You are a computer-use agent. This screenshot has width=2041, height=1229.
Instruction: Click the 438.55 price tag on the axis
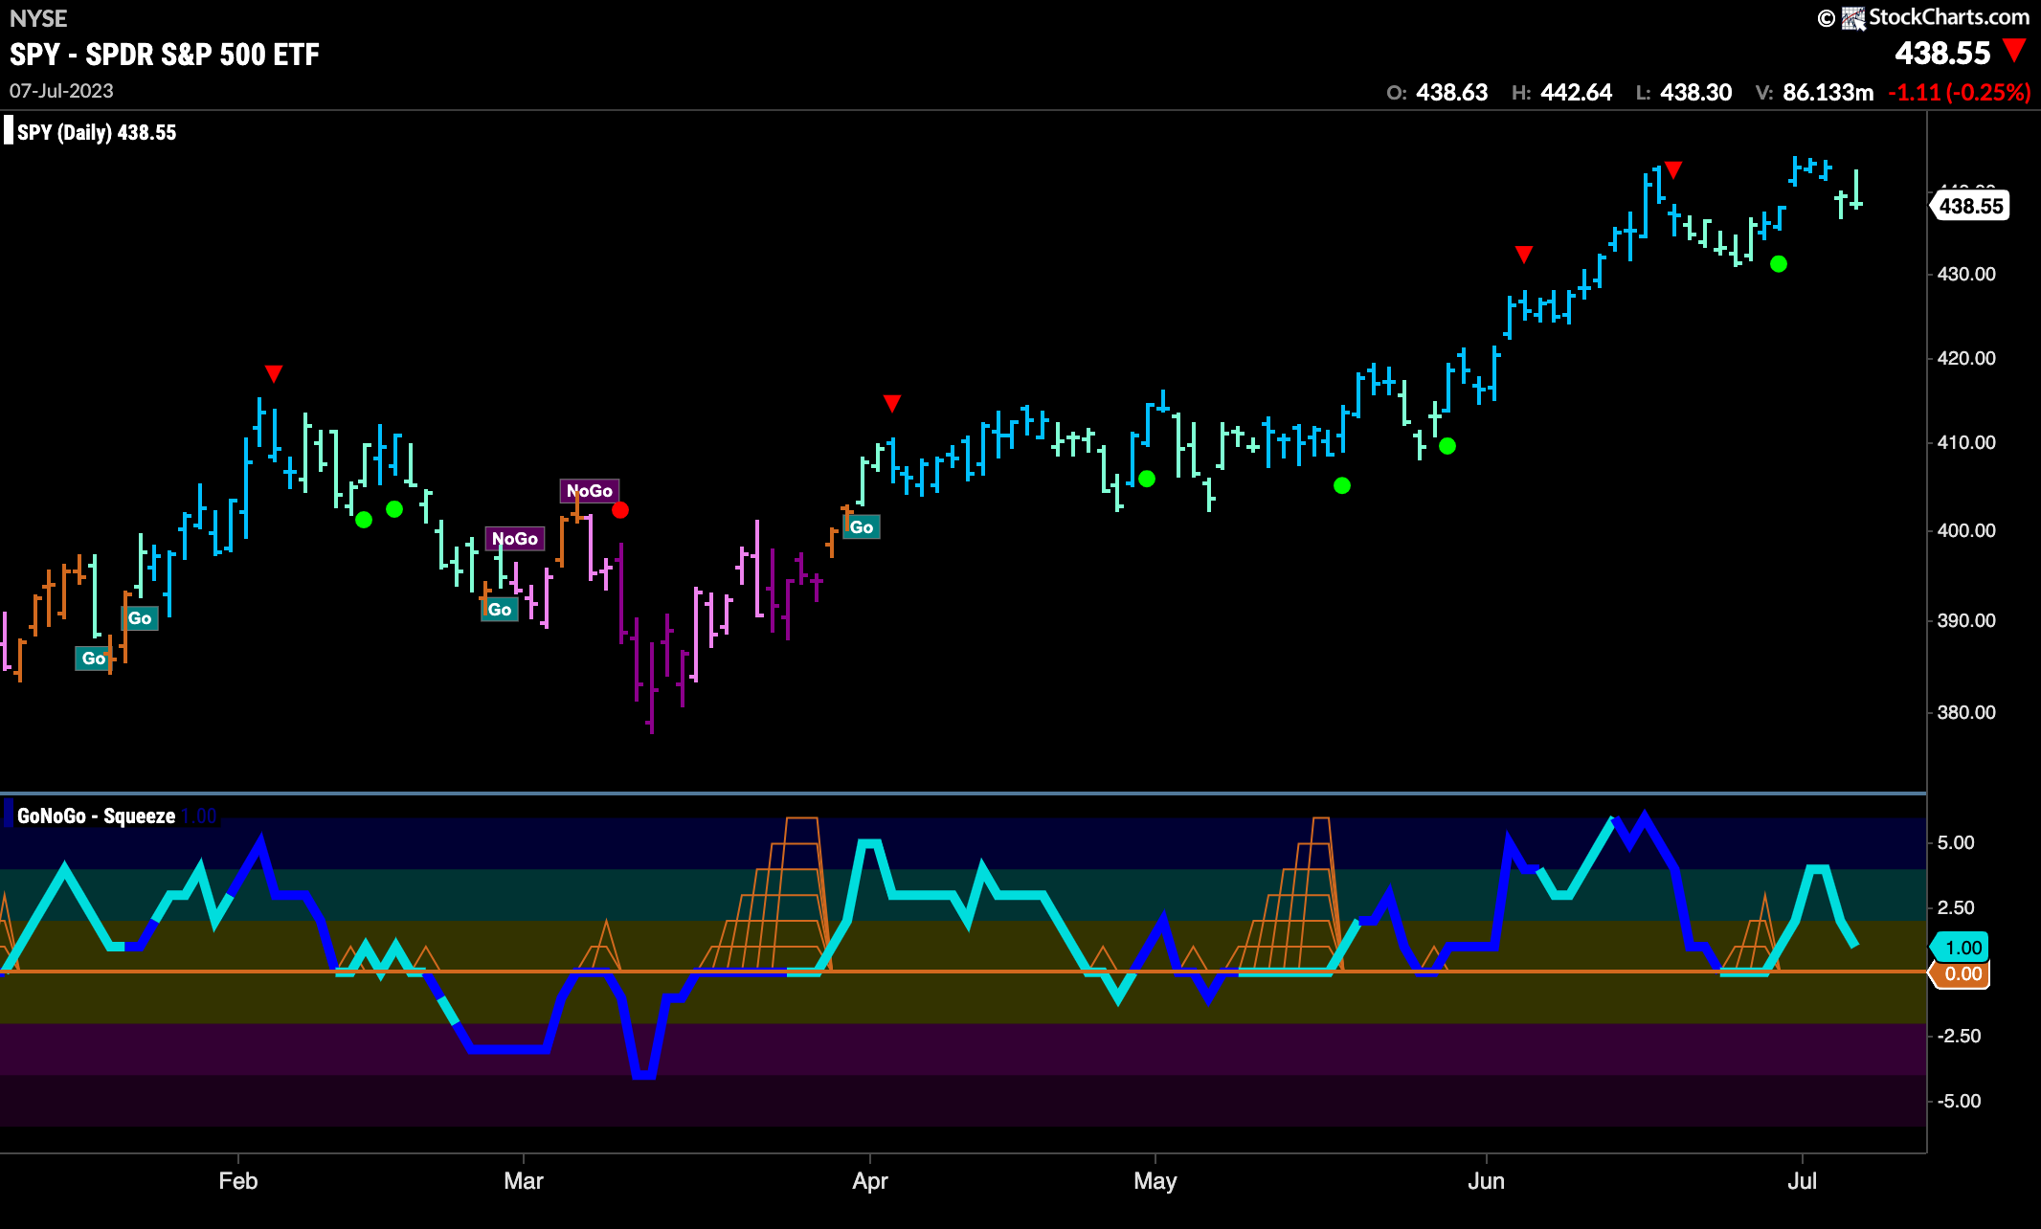pos(1970,206)
